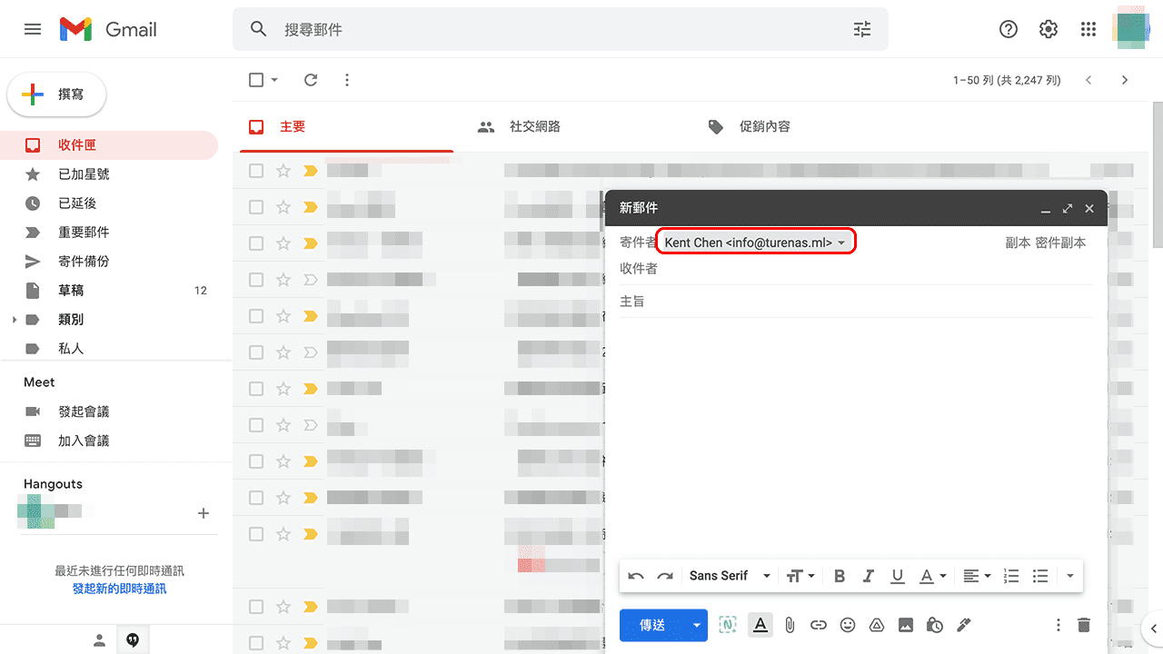Image resolution: width=1163 pixels, height=654 pixels.
Task: Discard the draft with the trash icon
Action: [1084, 625]
